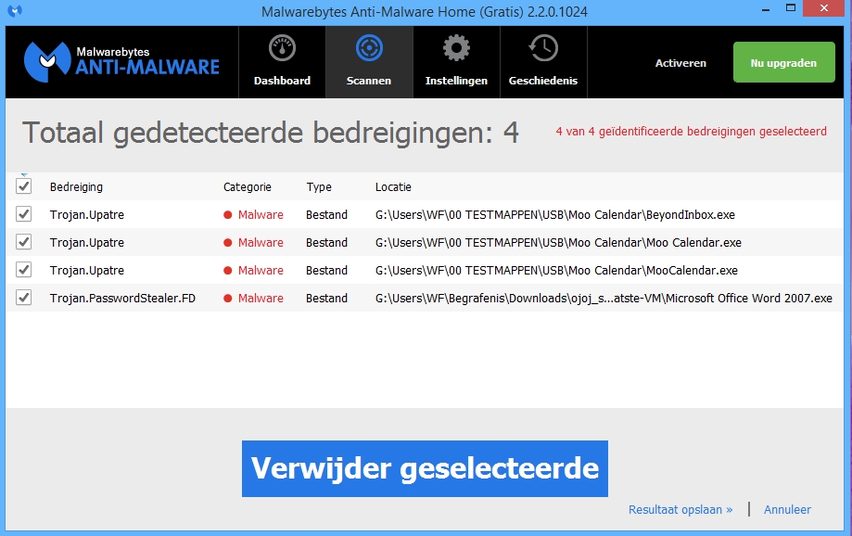Screen dimensions: 852x536
Task: Click the Trojan.PasswordStealer.FD threat name
Action: [x=122, y=298]
